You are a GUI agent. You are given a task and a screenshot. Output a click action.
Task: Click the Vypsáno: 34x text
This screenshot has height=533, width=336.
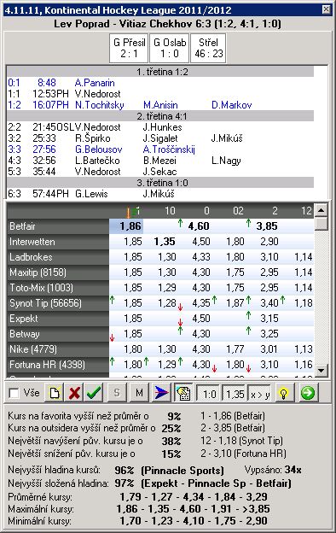tap(273, 470)
